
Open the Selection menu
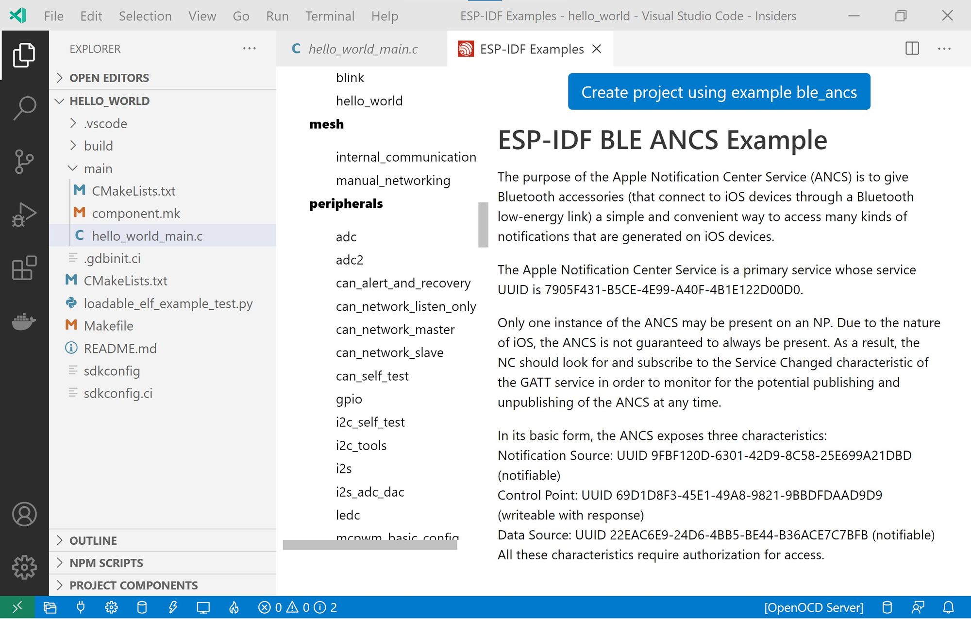[x=145, y=16]
